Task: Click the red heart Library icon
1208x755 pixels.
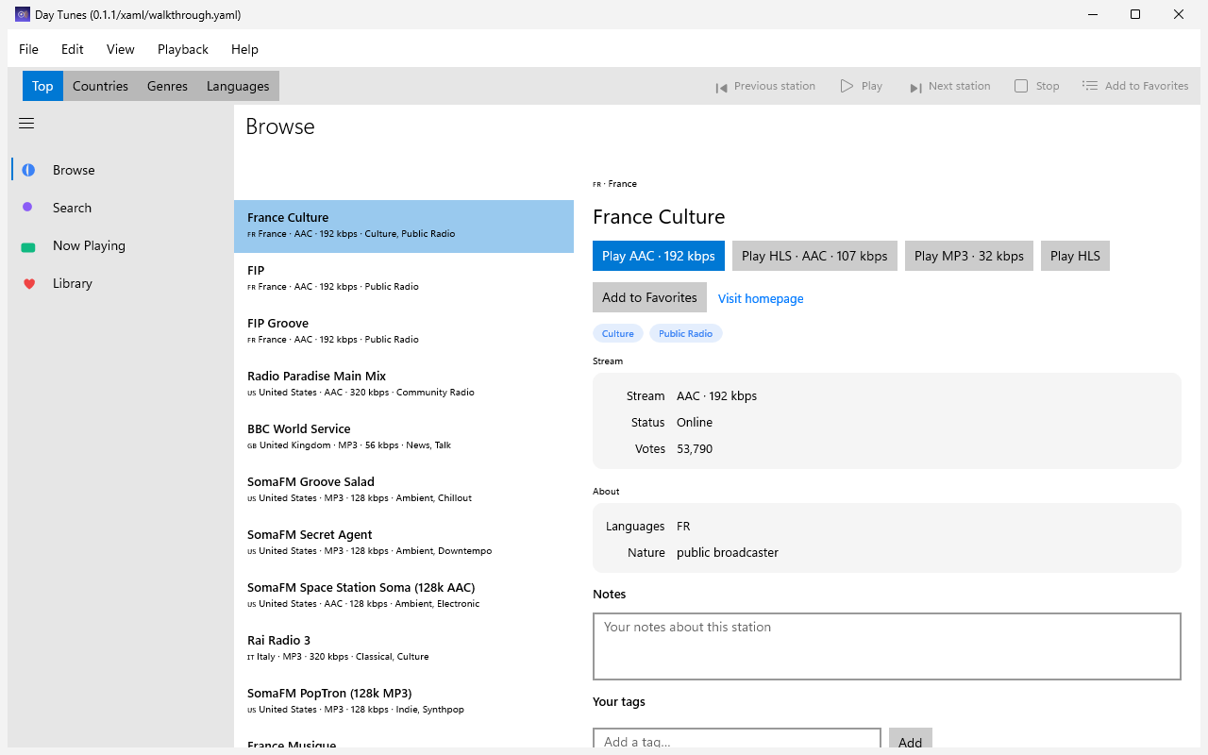Action: 28,283
